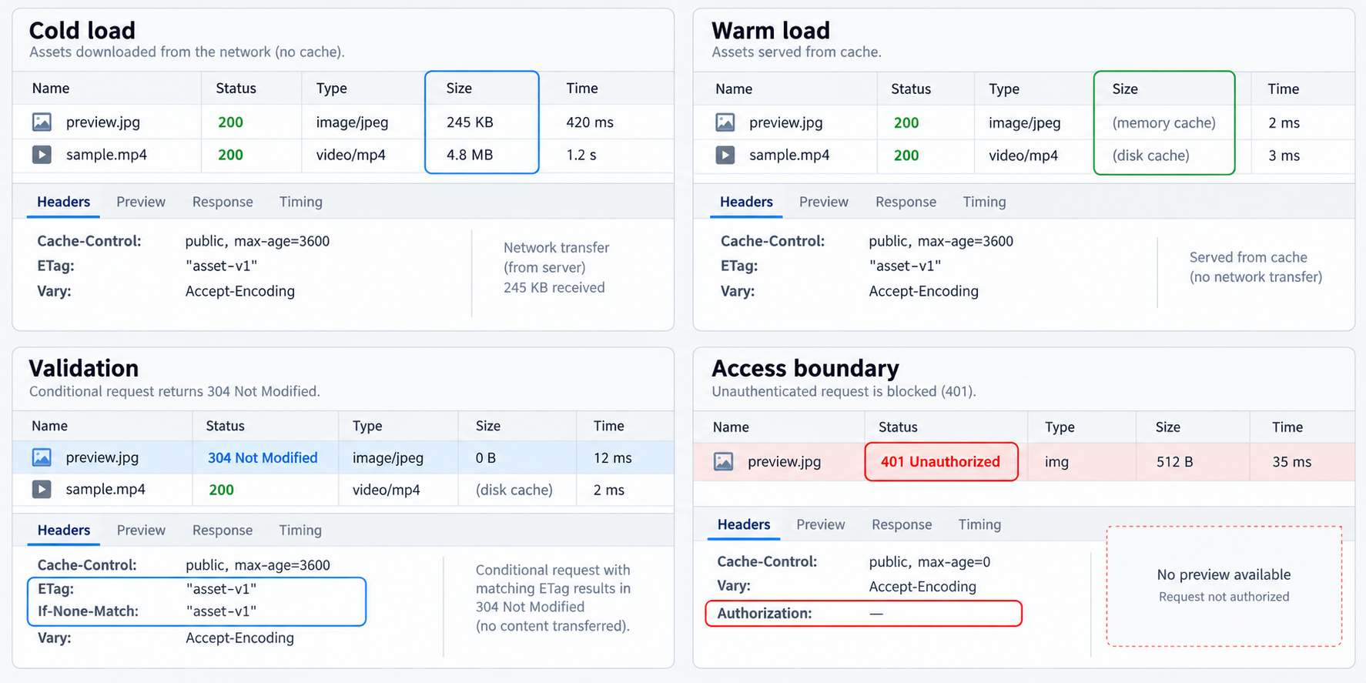Open Response tab in Warm load panel
1366x683 pixels.
tap(906, 202)
